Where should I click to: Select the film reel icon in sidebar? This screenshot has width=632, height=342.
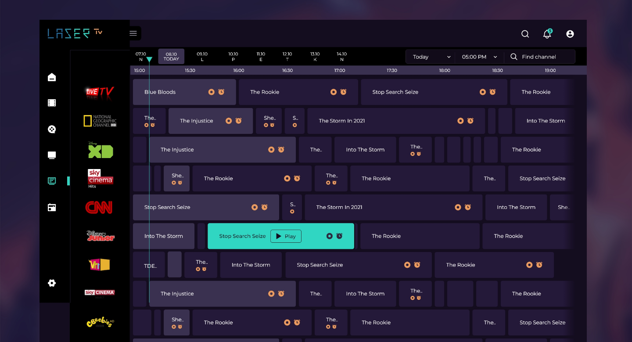(52, 129)
